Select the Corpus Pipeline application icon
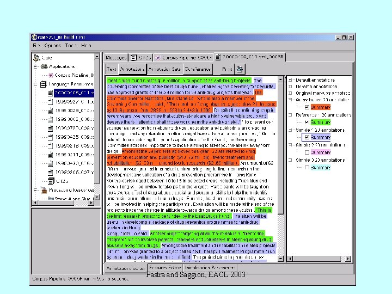 coord(51,75)
